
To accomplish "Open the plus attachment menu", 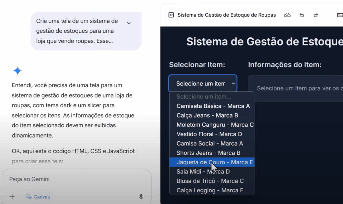I will click(12, 197).
